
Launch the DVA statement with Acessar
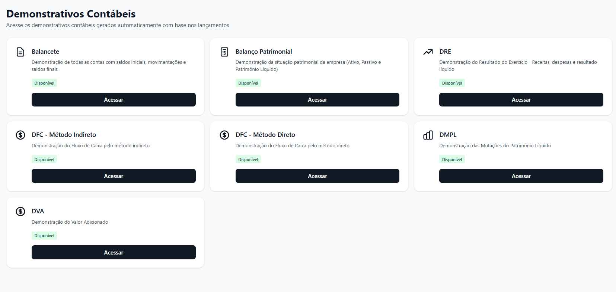[x=114, y=253]
